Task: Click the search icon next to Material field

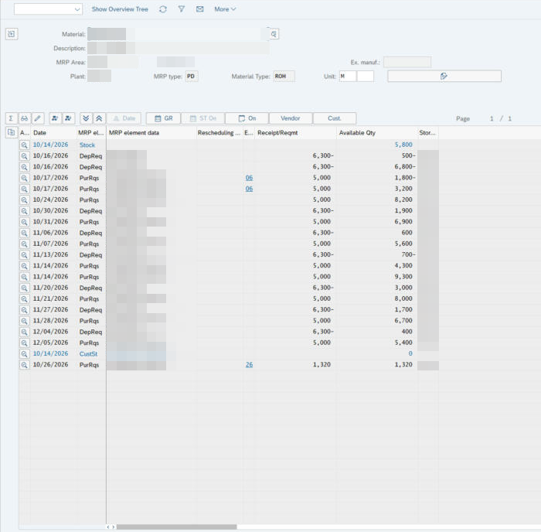Action: (274, 34)
